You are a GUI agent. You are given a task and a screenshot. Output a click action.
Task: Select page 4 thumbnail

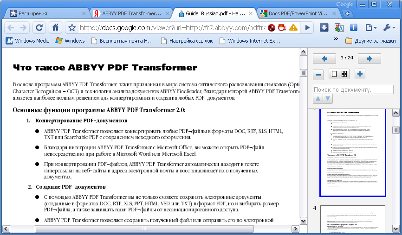point(352,220)
